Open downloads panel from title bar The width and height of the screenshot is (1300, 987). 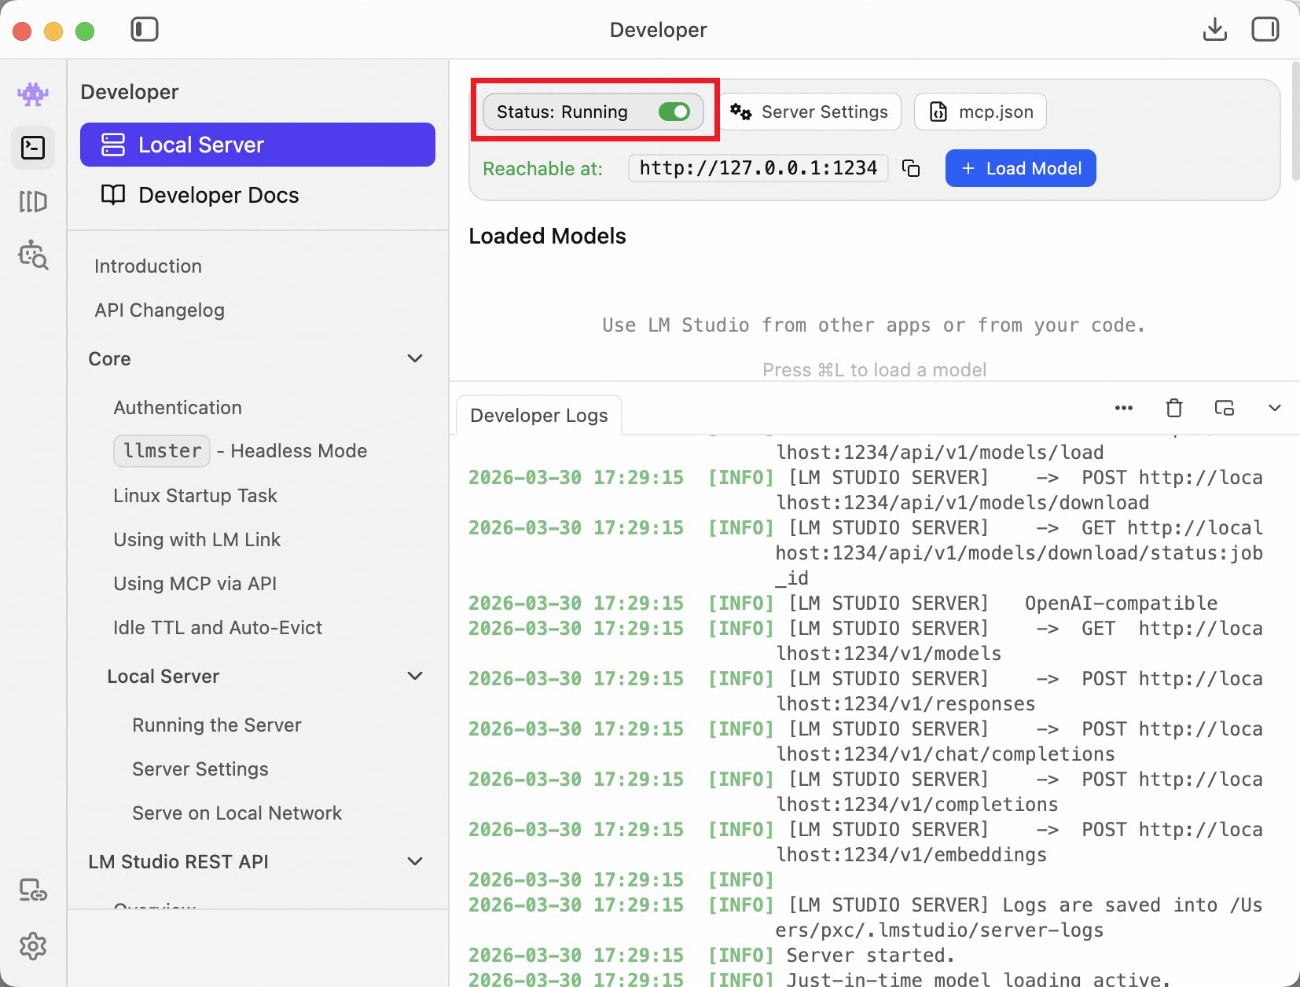pyautogui.click(x=1214, y=30)
